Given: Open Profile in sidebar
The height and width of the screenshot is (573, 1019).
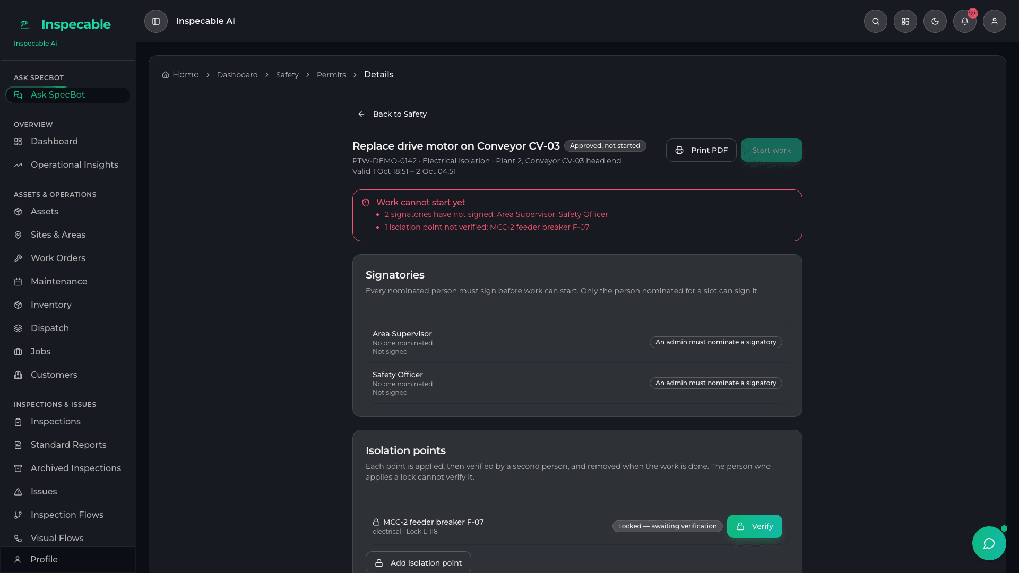Looking at the screenshot, I should [68, 560].
